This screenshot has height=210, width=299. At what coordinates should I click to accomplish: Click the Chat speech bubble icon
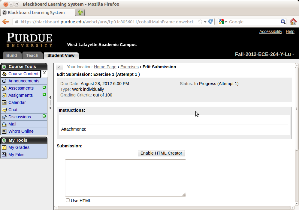[4, 110]
